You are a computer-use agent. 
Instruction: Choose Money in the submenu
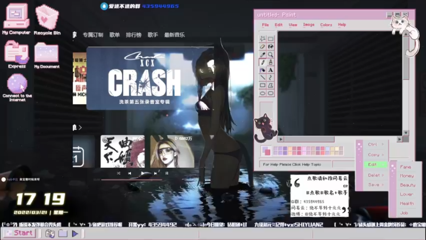407,176
